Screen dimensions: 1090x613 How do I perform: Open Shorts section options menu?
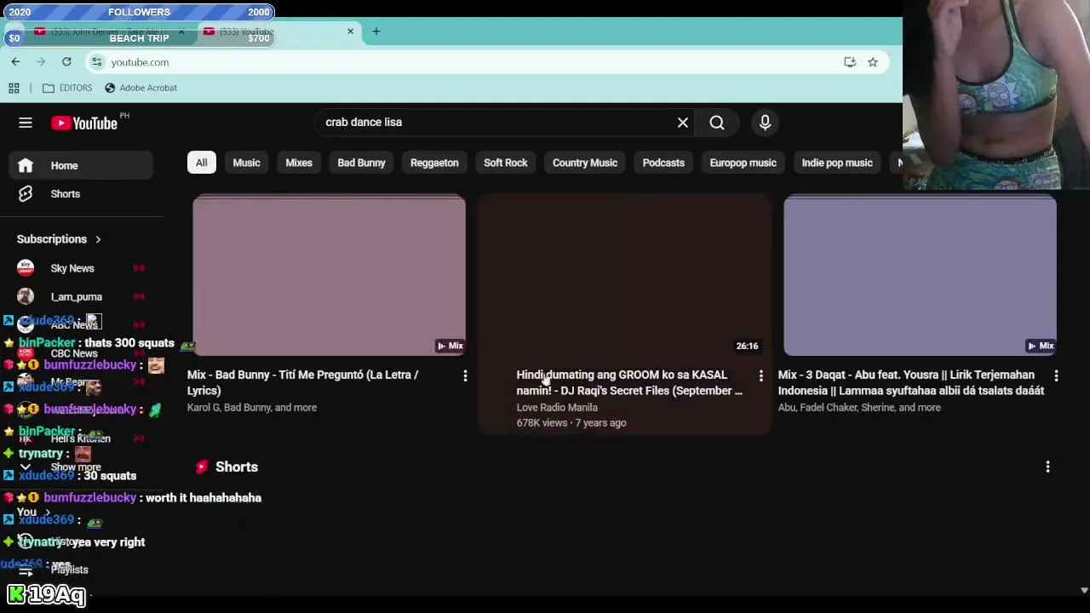coord(1047,467)
